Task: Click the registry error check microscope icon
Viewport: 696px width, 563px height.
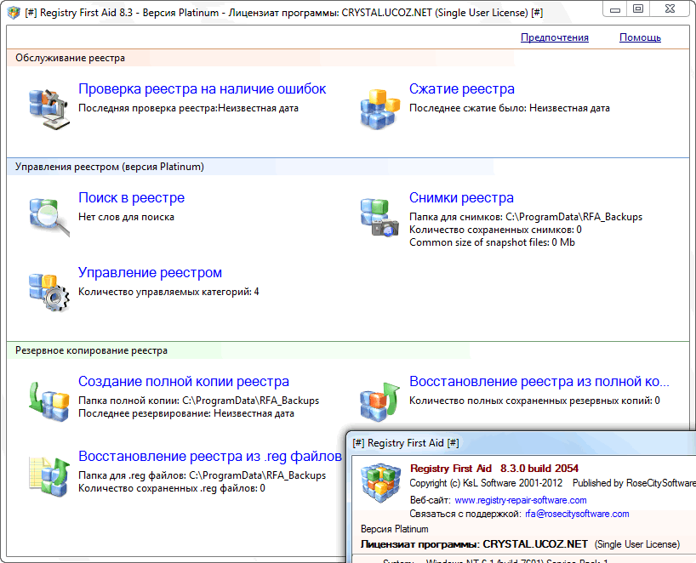Action: 49,109
